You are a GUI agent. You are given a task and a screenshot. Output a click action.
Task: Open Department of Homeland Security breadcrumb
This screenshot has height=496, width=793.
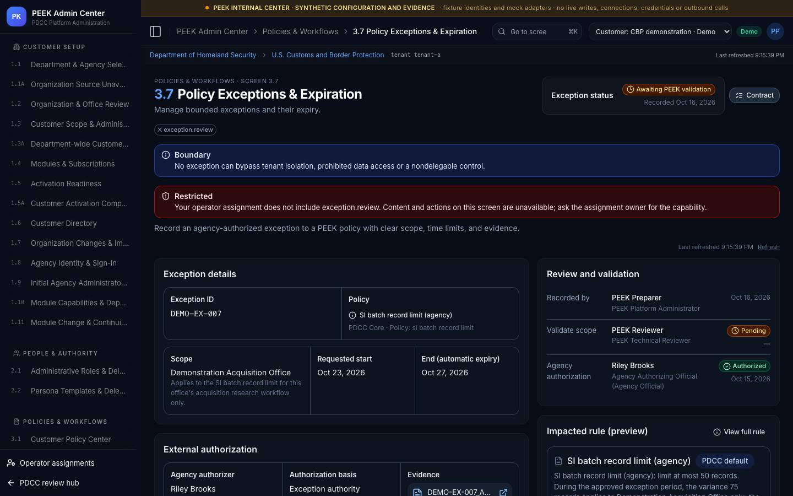(x=203, y=55)
